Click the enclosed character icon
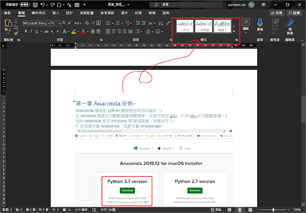 point(98,32)
